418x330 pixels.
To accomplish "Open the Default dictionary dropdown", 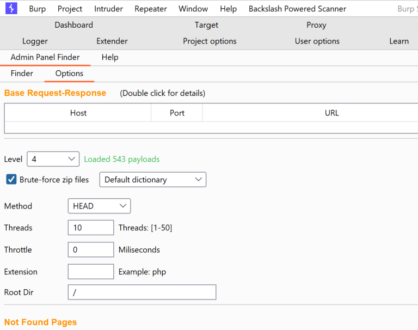I will pos(153,180).
